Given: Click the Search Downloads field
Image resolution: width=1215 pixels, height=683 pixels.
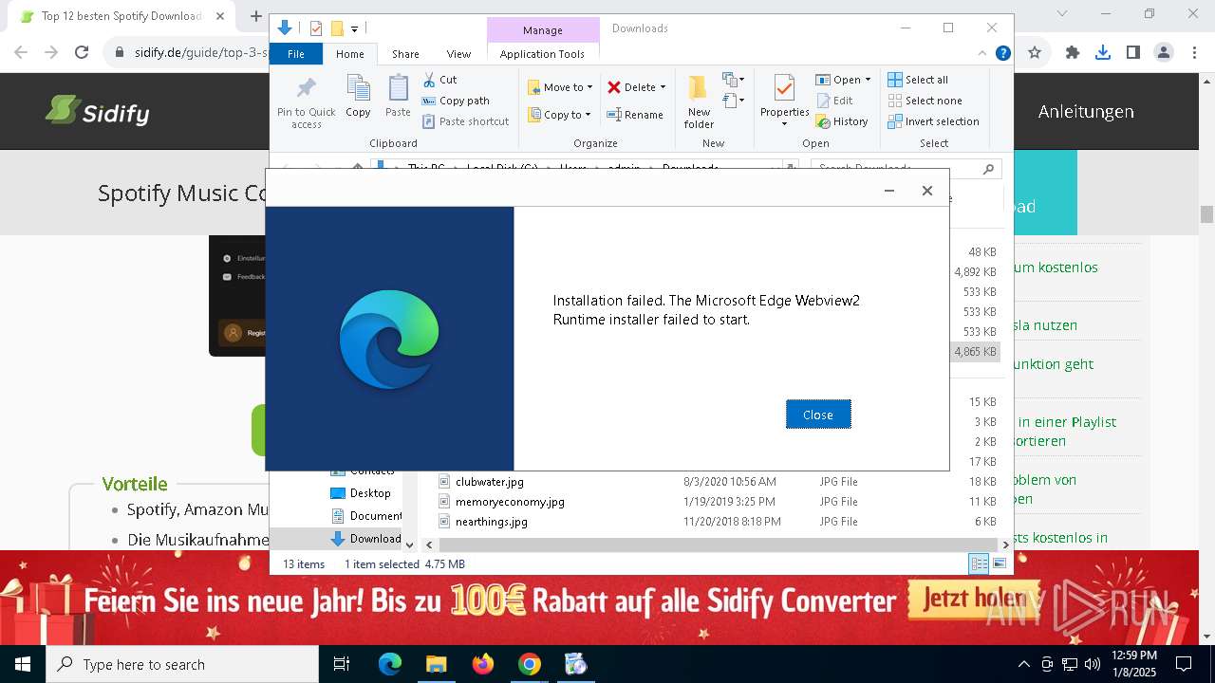Looking at the screenshot, I should click(907, 169).
